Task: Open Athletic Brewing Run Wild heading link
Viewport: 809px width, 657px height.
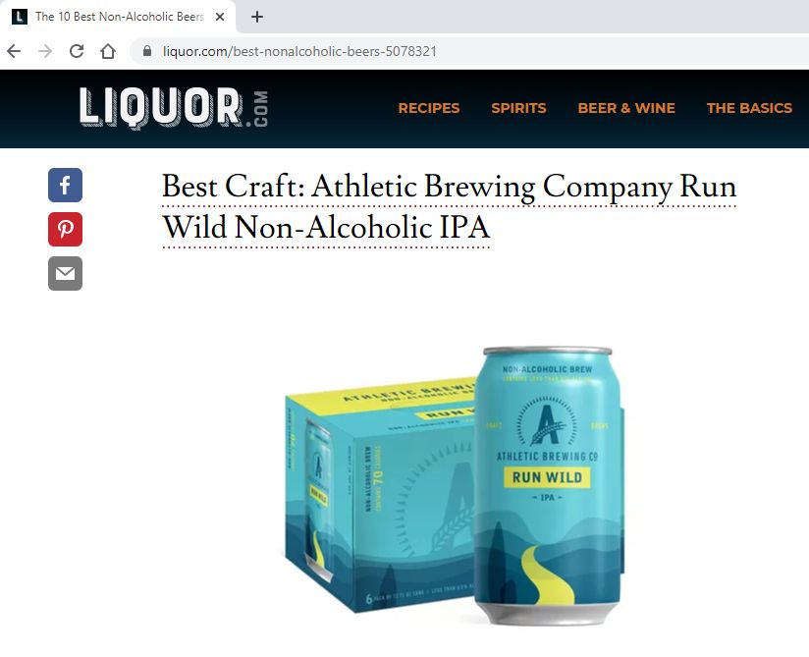Action: tap(449, 206)
